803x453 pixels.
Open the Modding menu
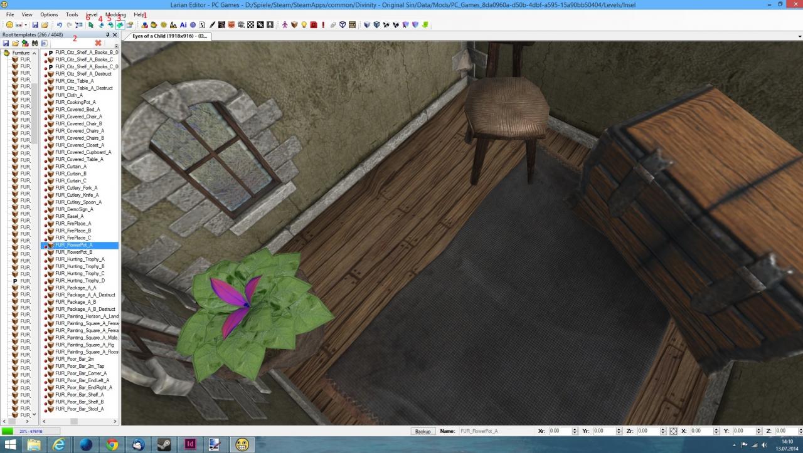pyautogui.click(x=115, y=14)
